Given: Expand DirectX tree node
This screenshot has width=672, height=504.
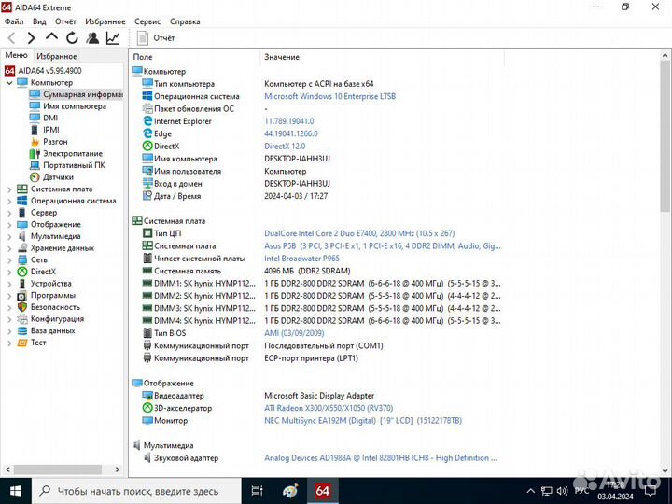Looking at the screenshot, I should (9, 272).
